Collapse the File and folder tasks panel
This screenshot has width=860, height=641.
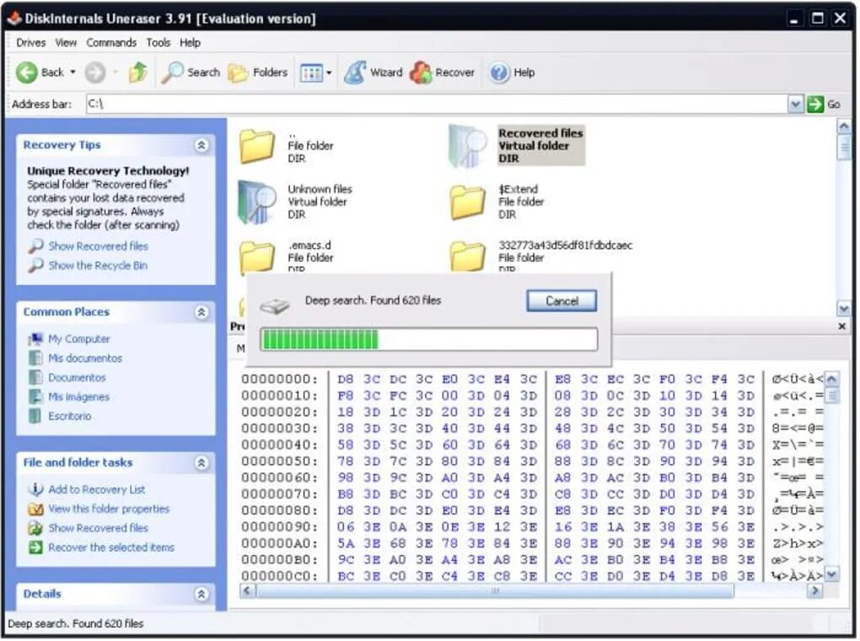click(202, 463)
